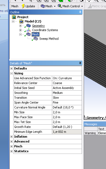Click the Mesh node icon in outline

tap(28, 34)
